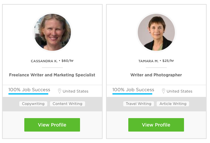Viewport: 210px width, 143px height.
Task: Open the profile photo in the left card
Action: [52, 32]
